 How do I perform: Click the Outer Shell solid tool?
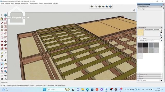[x=92, y=6]
